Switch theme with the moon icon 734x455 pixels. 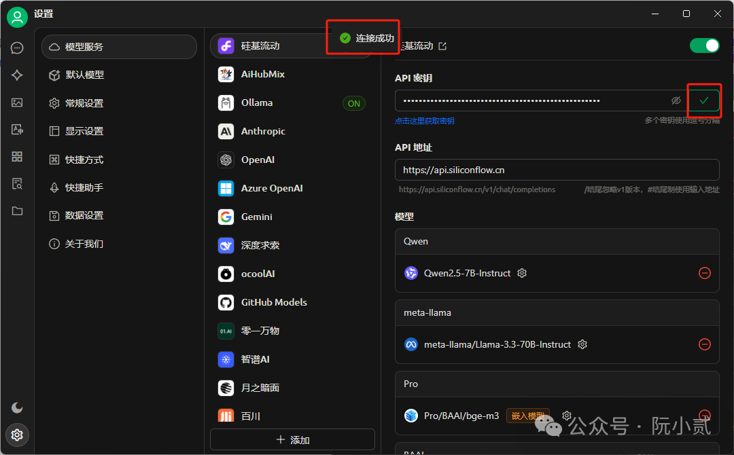pyautogui.click(x=17, y=407)
